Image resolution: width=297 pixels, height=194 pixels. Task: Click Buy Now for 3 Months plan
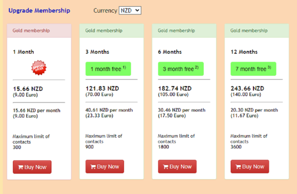coord(104,166)
